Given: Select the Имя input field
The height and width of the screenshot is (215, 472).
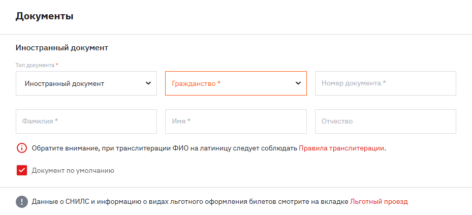Looking at the screenshot, I should click(x=235, y=121).
